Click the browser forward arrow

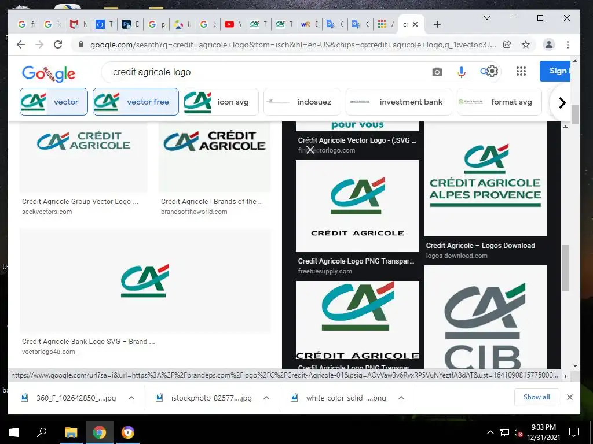click(x=39, y=45)
